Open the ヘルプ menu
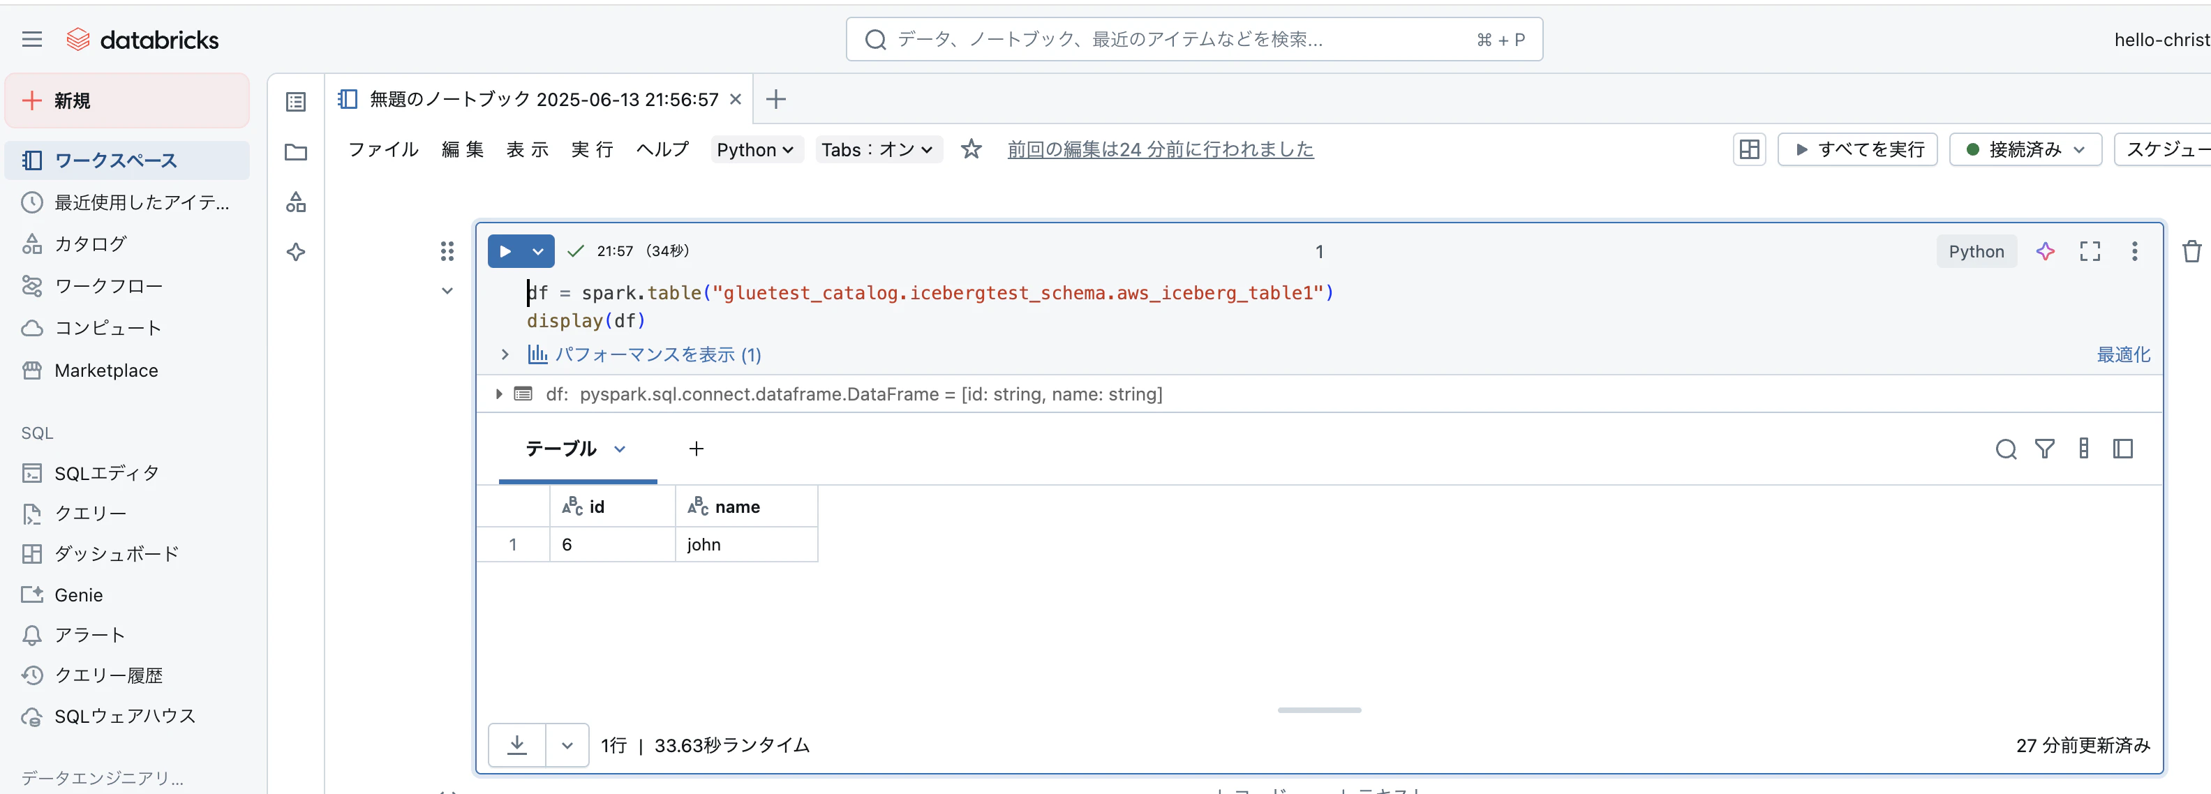Viewport: 2211px width, 794px height. pyautogui.click(x=662, y=149)
